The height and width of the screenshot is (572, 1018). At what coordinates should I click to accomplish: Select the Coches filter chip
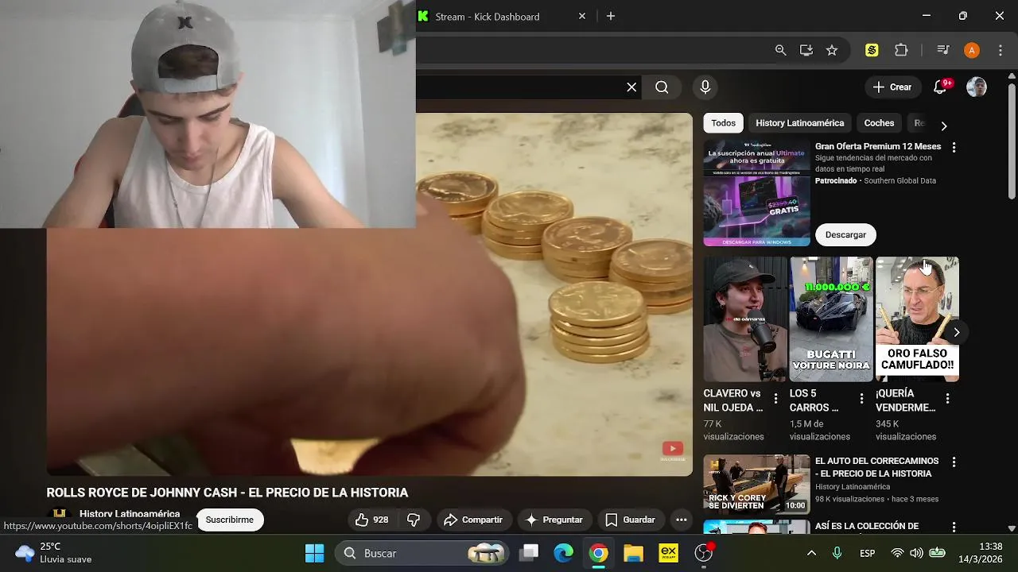879,123
